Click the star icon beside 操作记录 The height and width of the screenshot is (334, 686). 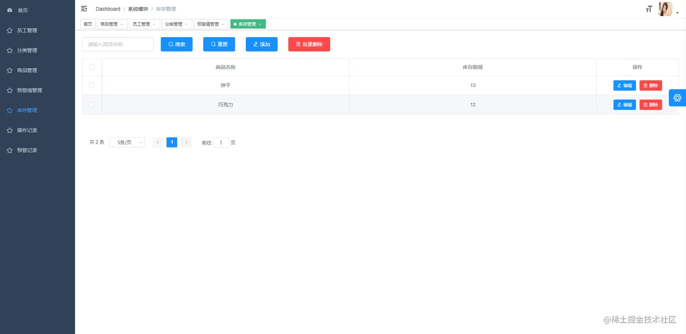(10, 130)
